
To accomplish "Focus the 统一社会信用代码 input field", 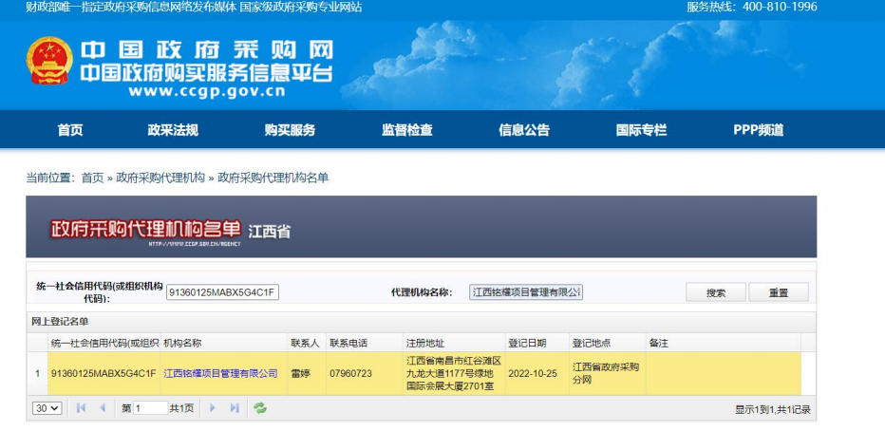I will (x=222, y=292).
